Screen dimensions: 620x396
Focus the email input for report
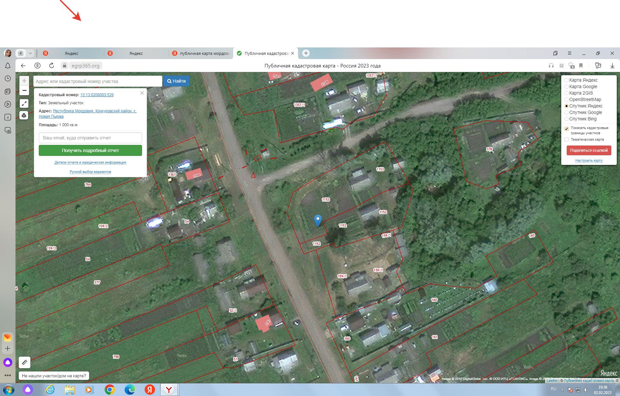90,138
